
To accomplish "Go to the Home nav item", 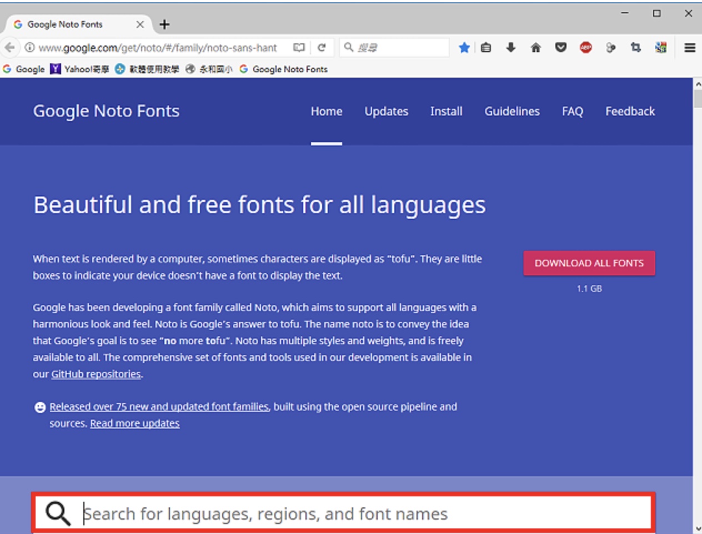I will [x=327, y=111].
